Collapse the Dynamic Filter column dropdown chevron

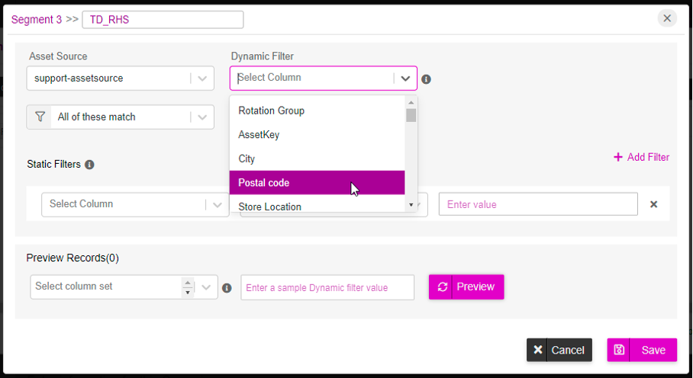coord(405,78)
